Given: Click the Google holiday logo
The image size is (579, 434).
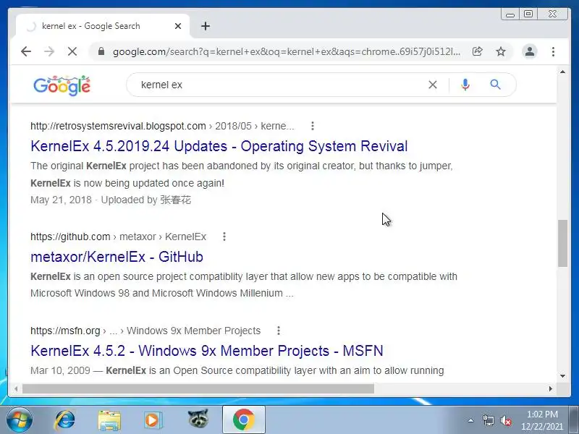Looking at the screenshot, I should pyautogui.click(x=62, y=85).
